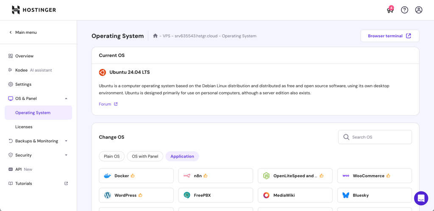Click the Docker whale icon
The image size is (434, 211).
tap(107, 176)
